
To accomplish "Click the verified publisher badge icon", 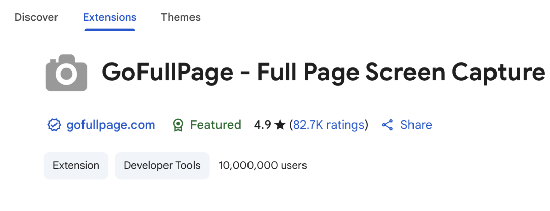I will coord(54,125).
